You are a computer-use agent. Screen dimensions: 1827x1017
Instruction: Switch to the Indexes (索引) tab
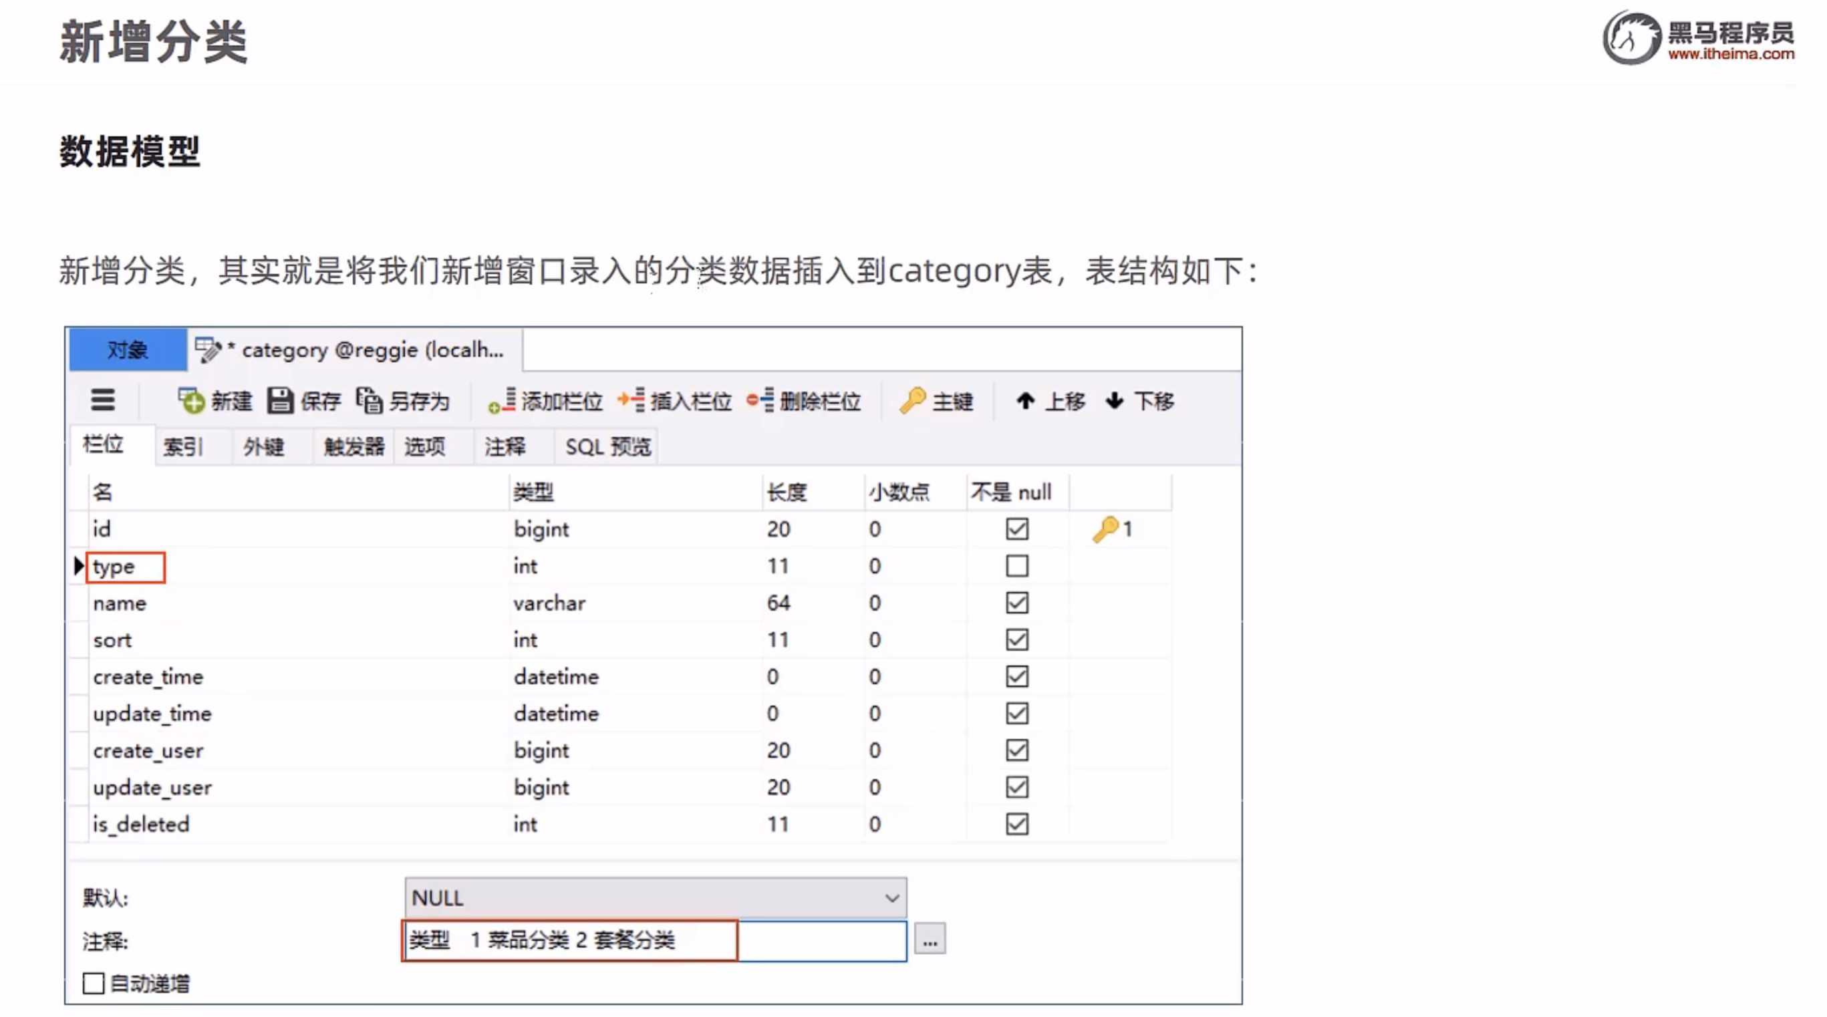(183, 447)
